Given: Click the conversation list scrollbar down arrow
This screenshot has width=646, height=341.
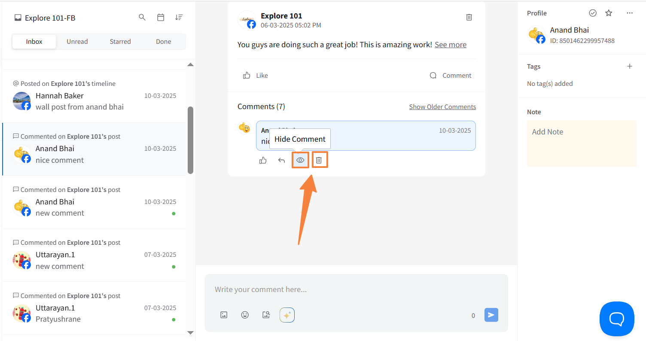Looking at the screenshot, I should [191, 332].
